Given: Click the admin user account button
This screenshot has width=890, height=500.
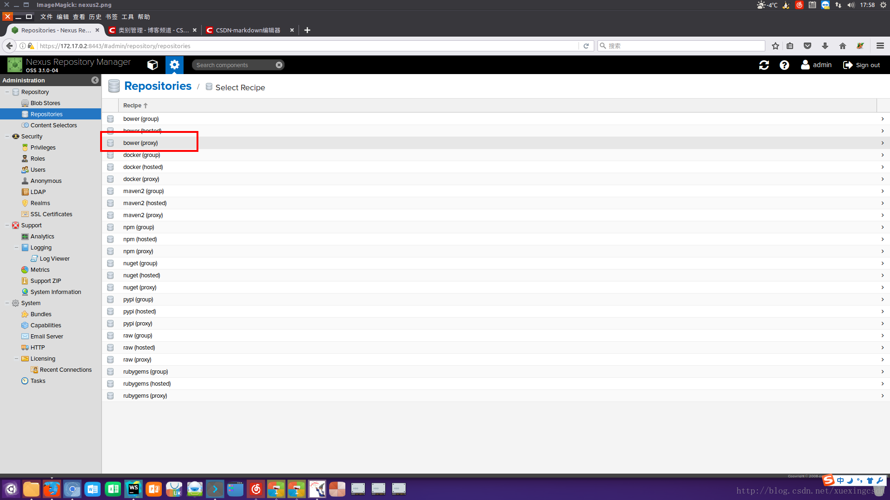Looking at the screenshot, I should point(816,65).
